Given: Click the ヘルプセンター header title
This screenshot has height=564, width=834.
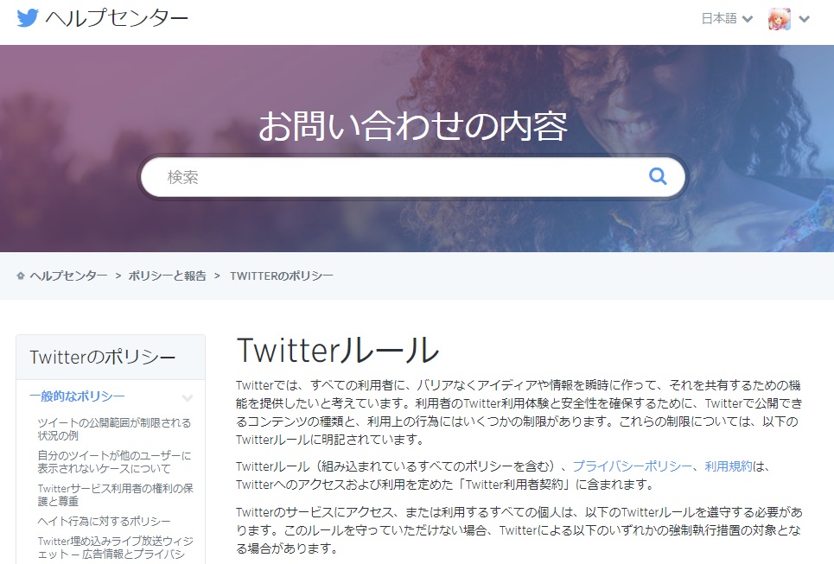Looking at the screenshot, I should click(x=117, y=18).
